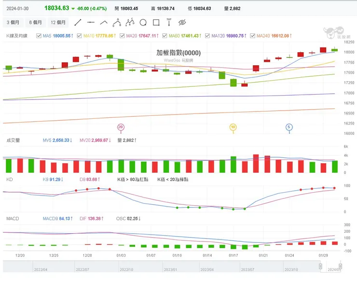Click the date 2024-01-30 in header
357x281 pixels.
tap(17, 9)
